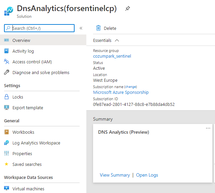Open Access control (IAM)
The image size is (215, 193).
pos(32,62)
